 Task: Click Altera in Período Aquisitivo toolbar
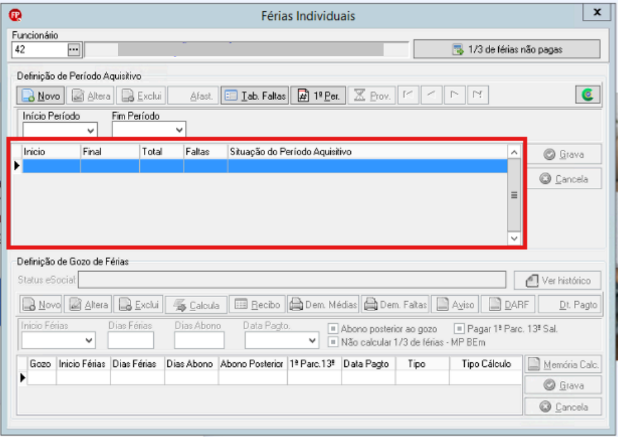[x=91, y=95]
